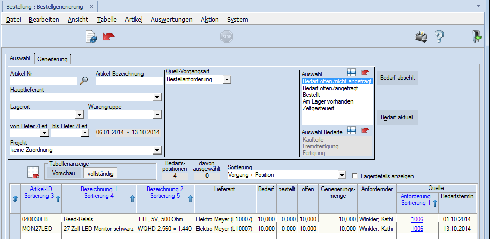Select 'Am Lager vorhanden' in Auswahl list
The height and width of the screenshot is (239, 491).
(328, 101)
